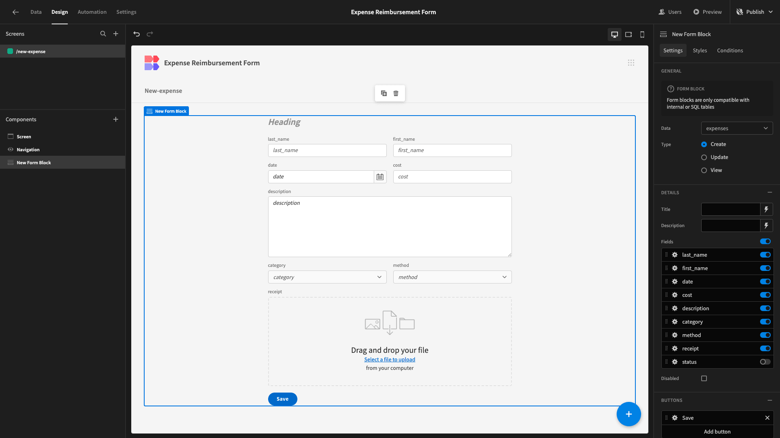Collapse the Buttons section
Viewport: 780px width, 438px height.
770,400
